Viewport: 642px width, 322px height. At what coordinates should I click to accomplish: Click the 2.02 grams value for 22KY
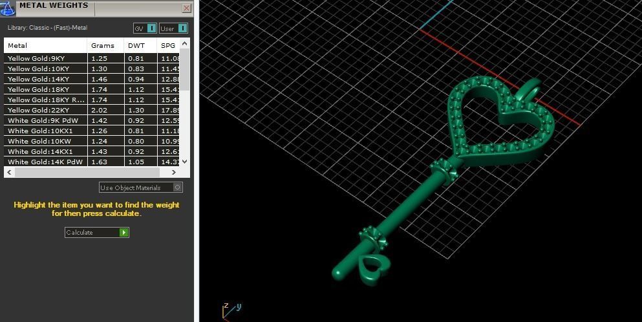point(100,110)
